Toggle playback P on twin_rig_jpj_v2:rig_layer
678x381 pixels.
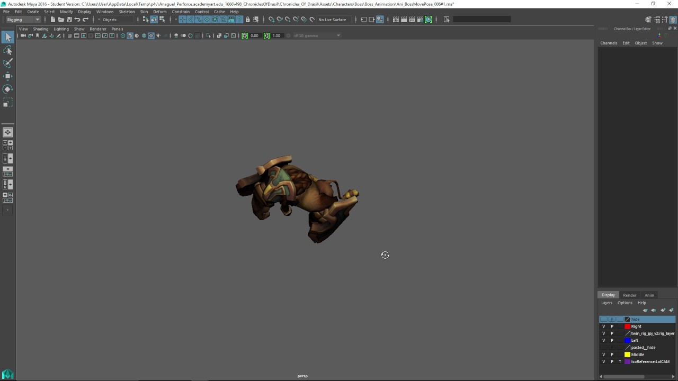click(612, 333)
